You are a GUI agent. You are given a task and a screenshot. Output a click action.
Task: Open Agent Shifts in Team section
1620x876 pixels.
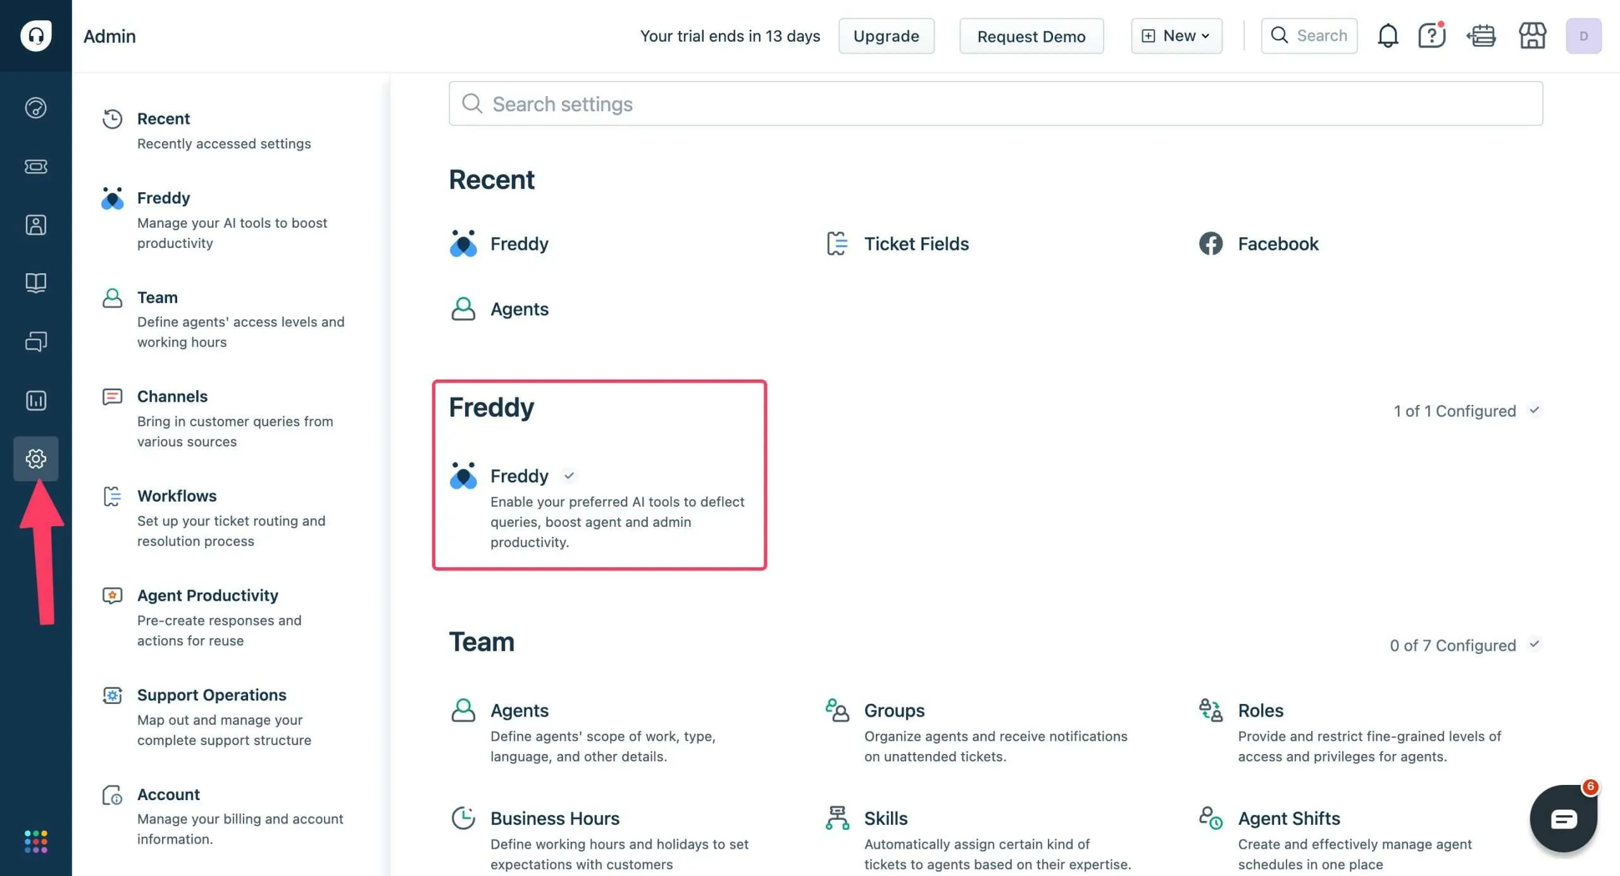(x=1336, y=839)
